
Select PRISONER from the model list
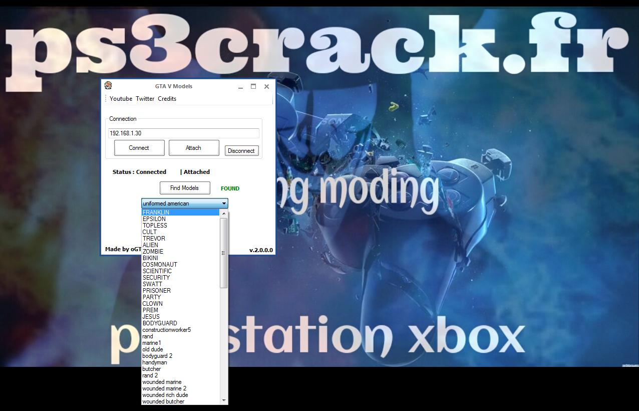click(x=181, y=291)
